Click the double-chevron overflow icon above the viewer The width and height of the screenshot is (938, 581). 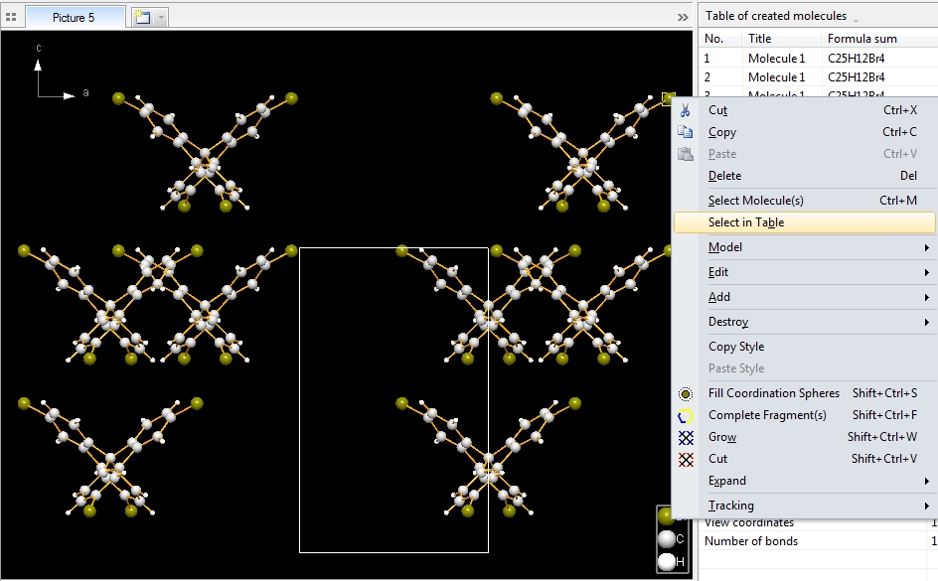683,17
